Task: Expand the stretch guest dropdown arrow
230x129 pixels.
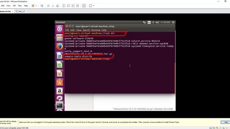Action: click(x=94, y=6)
